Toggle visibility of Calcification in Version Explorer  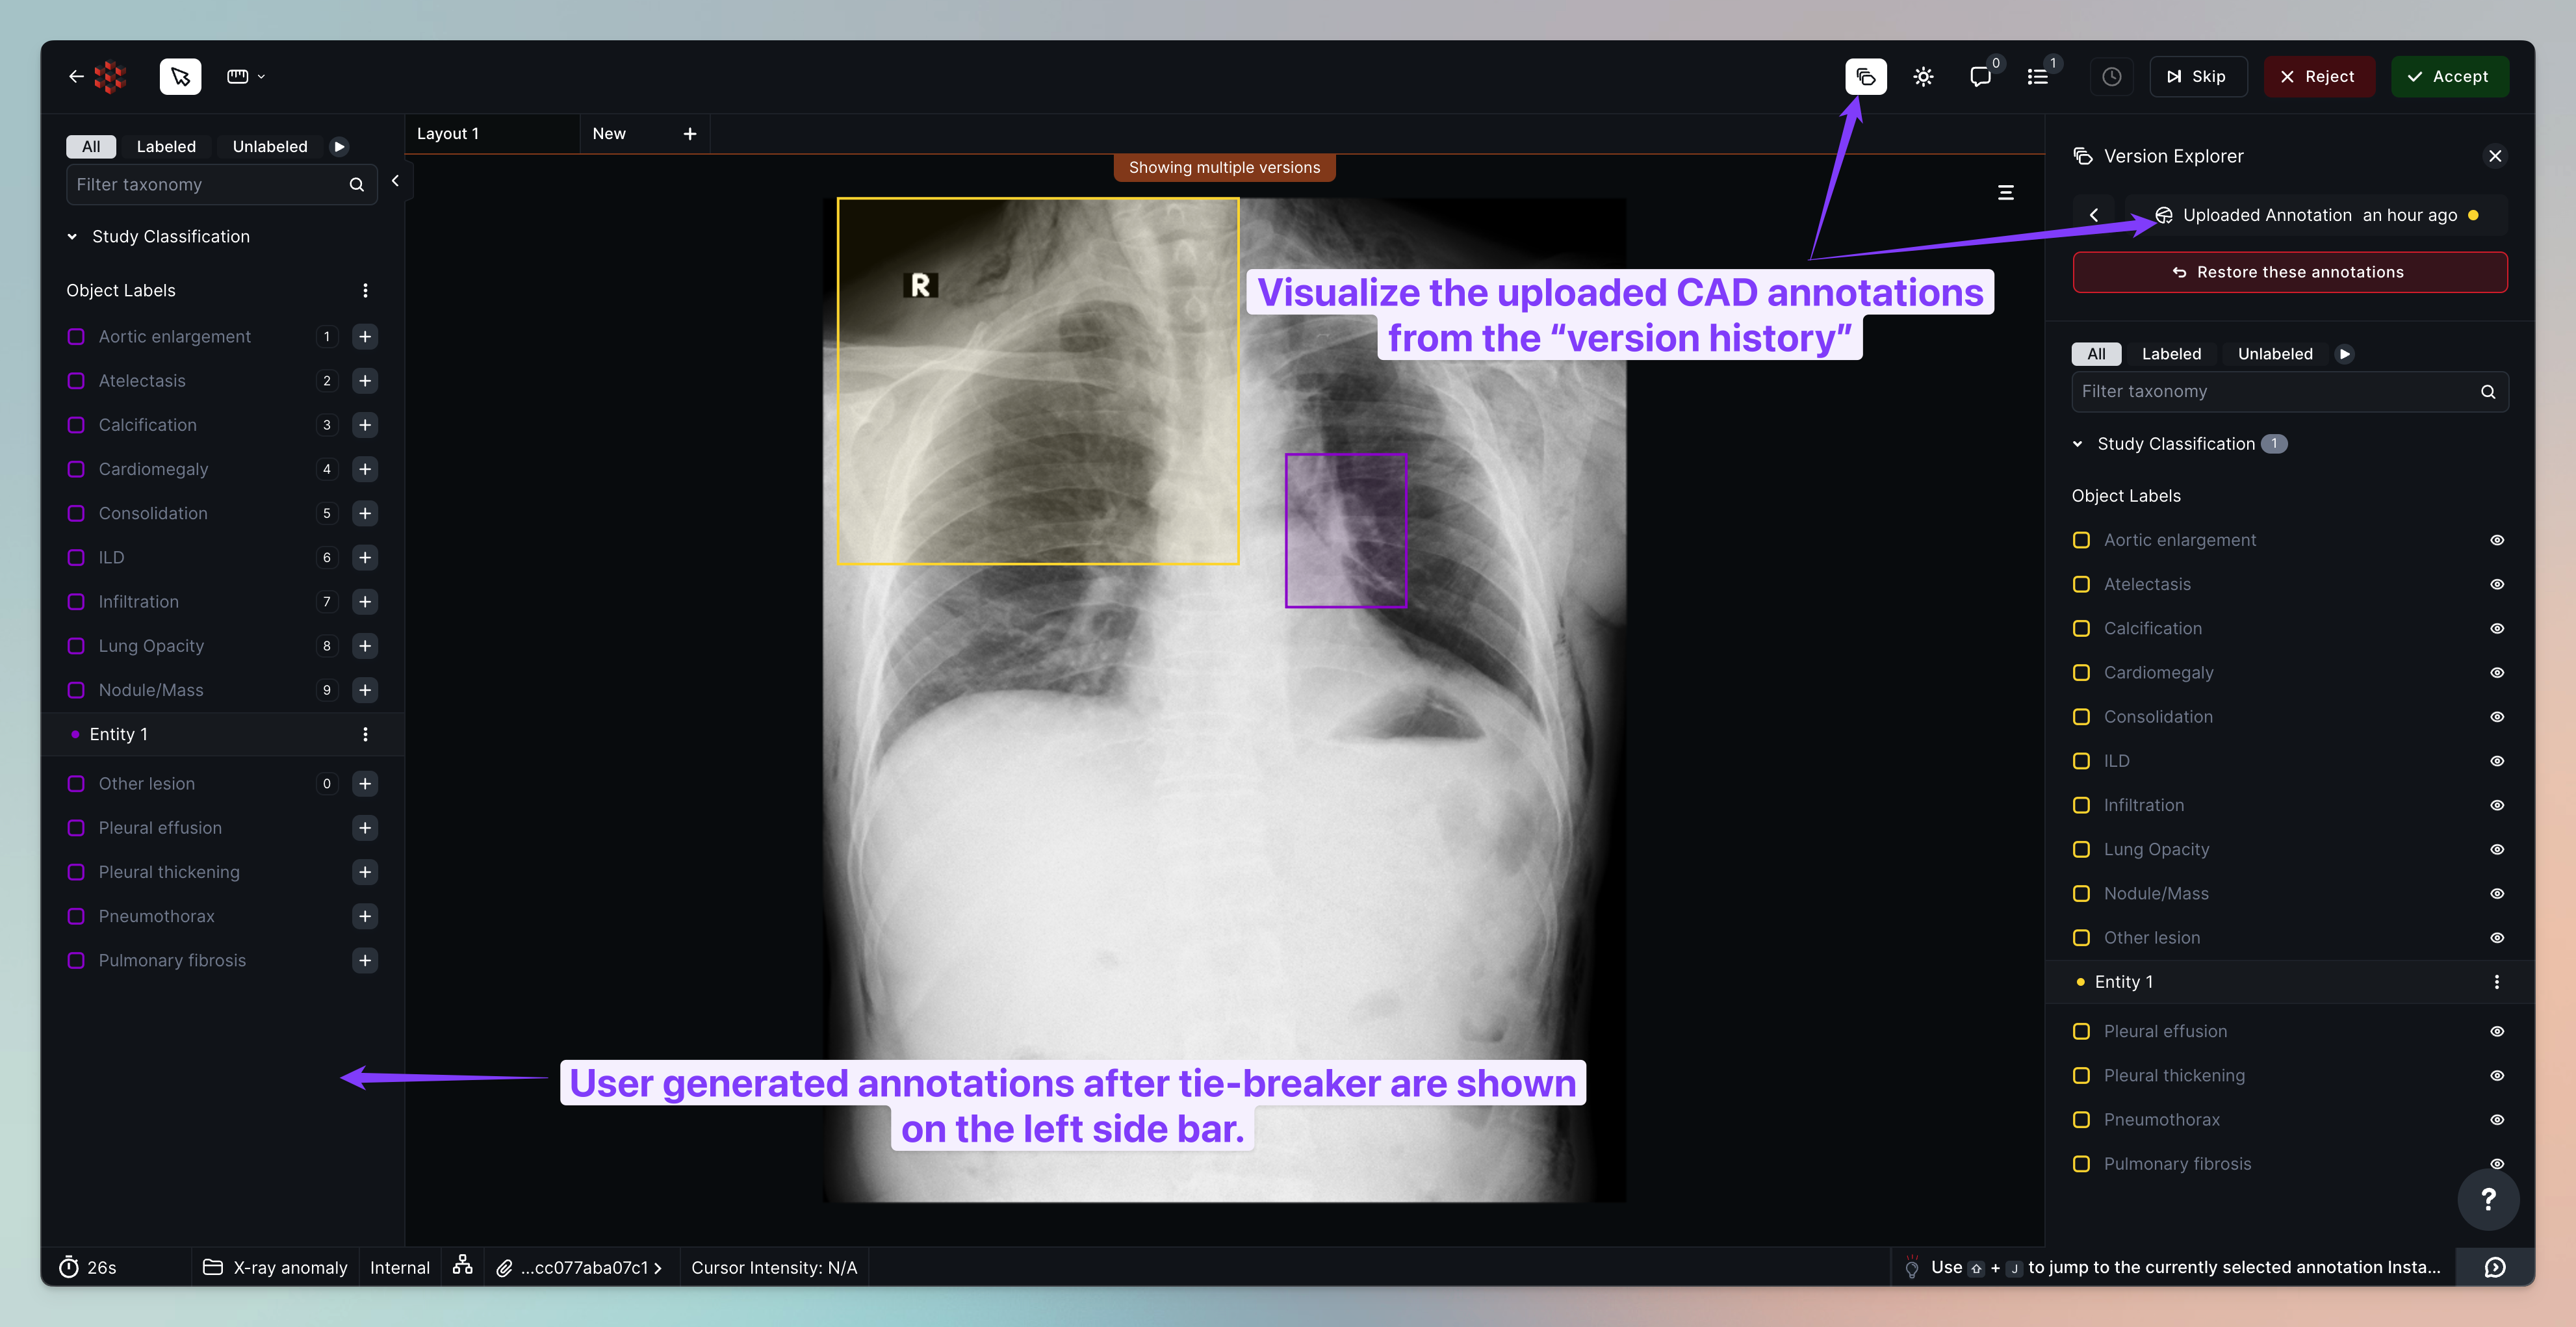pyautogui.click(x=2496, y=628)
